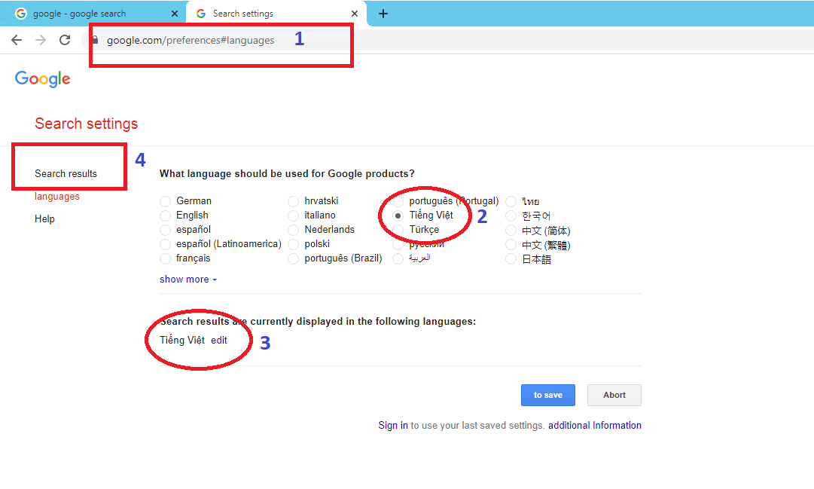Click the Sign in link
This screenshot has width=814, height=489.
click(393, 426)
